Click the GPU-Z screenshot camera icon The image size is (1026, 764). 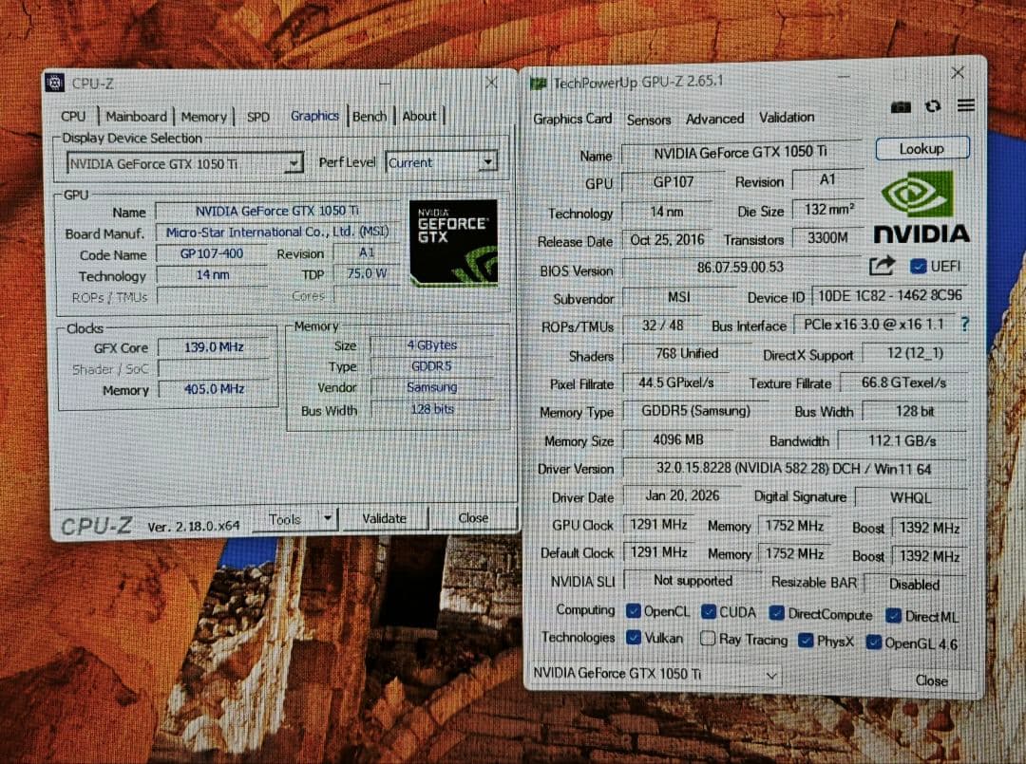click(x=901, y=107)
